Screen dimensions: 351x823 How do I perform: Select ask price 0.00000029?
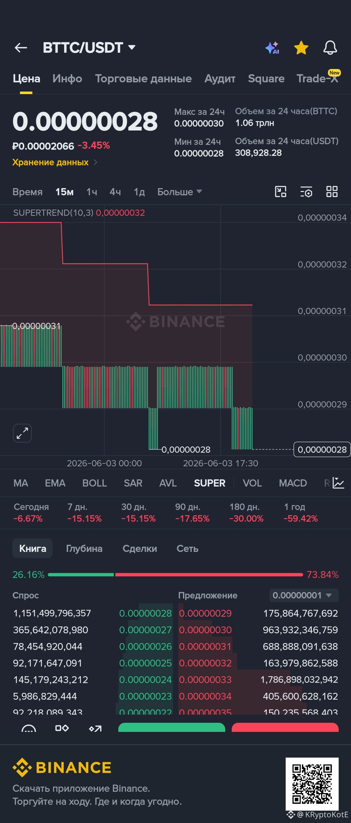pos(205,613)
